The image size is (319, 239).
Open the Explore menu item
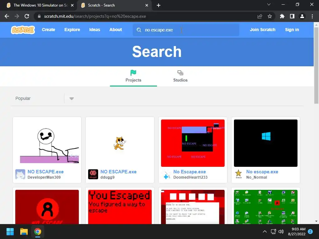[72, 30]
